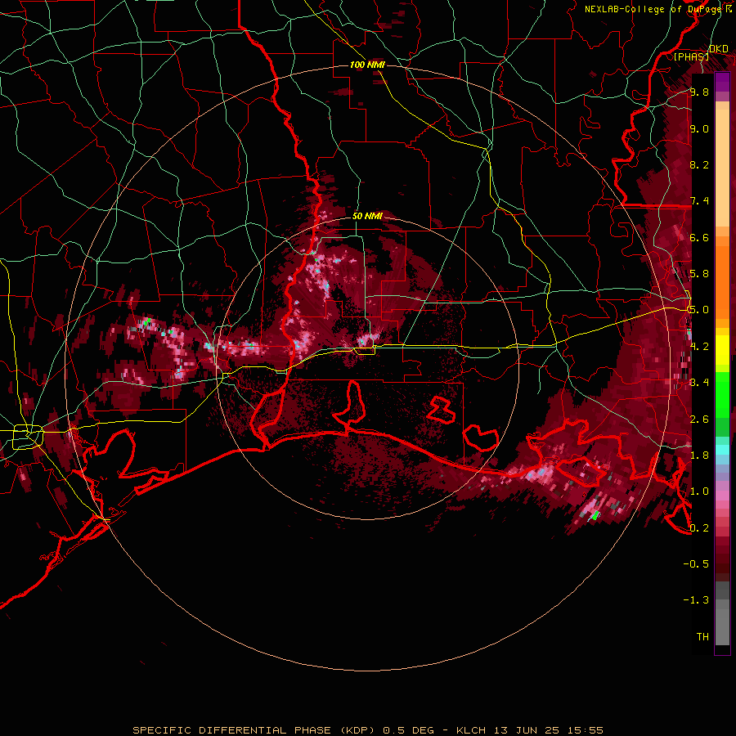Image resolution: width=736 pixels, height=736 pixels.
Task: Click the cyan segment of the color bar
Action: pyautogui.click(x=722, y=450)
